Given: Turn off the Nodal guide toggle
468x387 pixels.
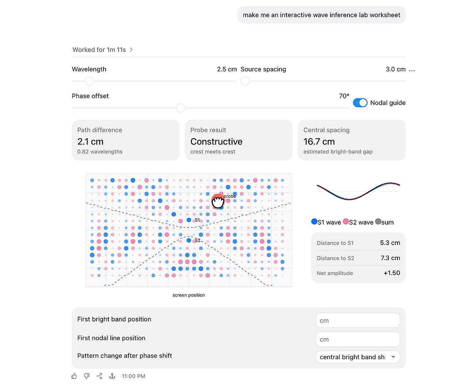Looking at the screenshot, I should click(360, 103).
